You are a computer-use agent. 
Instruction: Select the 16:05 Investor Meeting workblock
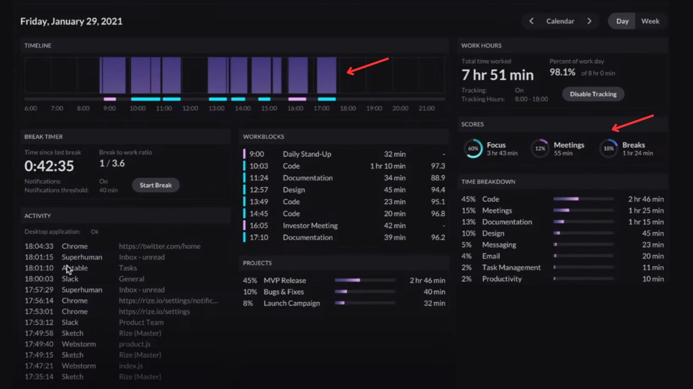tap(310, 225)
